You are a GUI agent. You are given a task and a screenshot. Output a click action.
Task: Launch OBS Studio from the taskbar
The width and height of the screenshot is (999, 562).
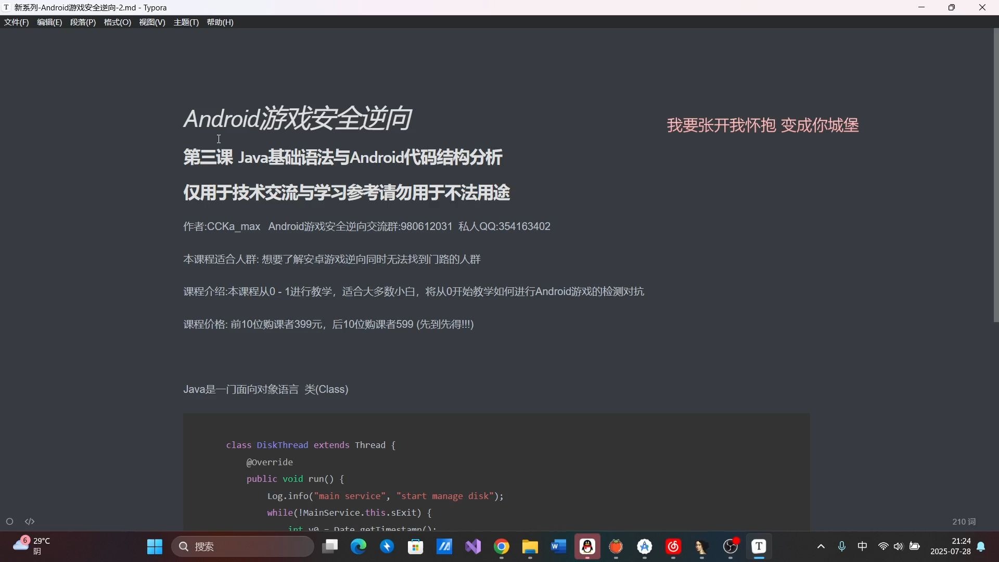point(731,547)
